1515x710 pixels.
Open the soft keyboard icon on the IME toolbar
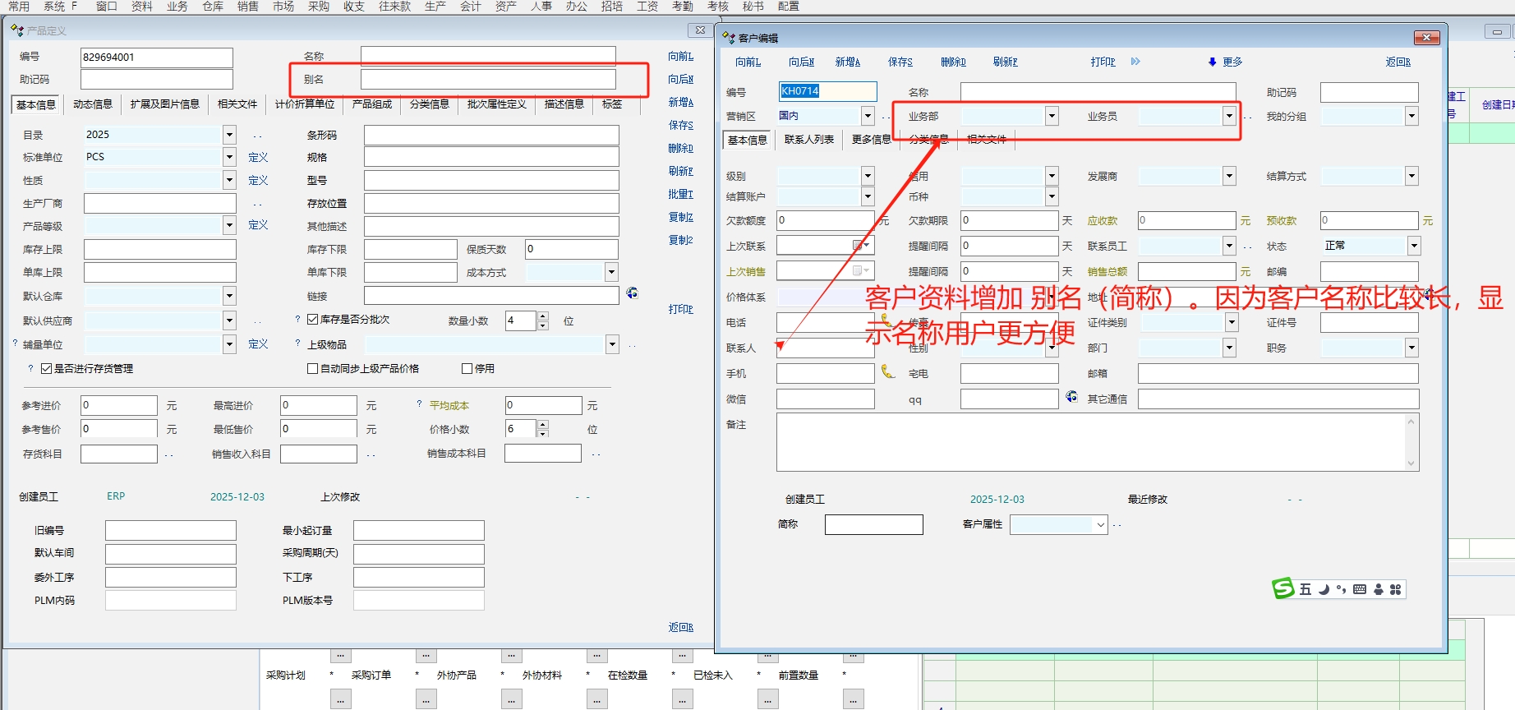click(1359, 589)
